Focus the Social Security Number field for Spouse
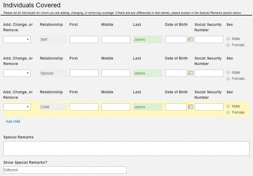 [x=209, y=73]
